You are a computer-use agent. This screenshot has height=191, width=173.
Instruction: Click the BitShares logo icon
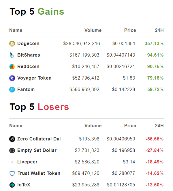pos(12,55)
